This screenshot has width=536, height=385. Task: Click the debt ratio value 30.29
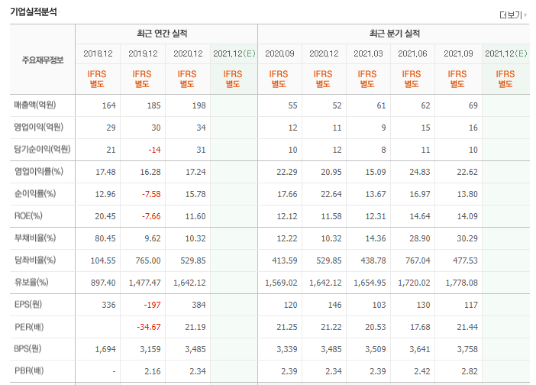pos(467,238)
